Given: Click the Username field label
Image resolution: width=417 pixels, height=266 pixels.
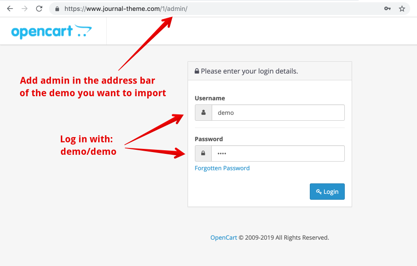Looking at the screenshot, I should click(210, 98).
